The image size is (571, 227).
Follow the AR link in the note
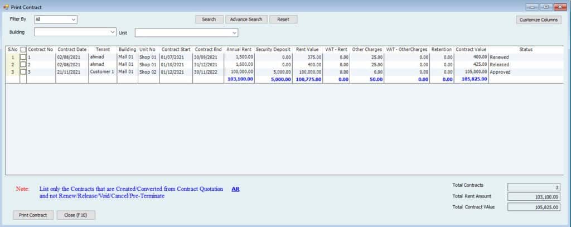click(x=235, y=190)
